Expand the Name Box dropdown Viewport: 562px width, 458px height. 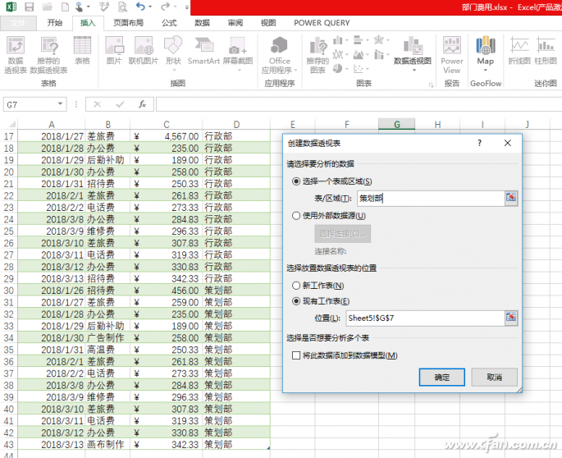pos(60,104)
